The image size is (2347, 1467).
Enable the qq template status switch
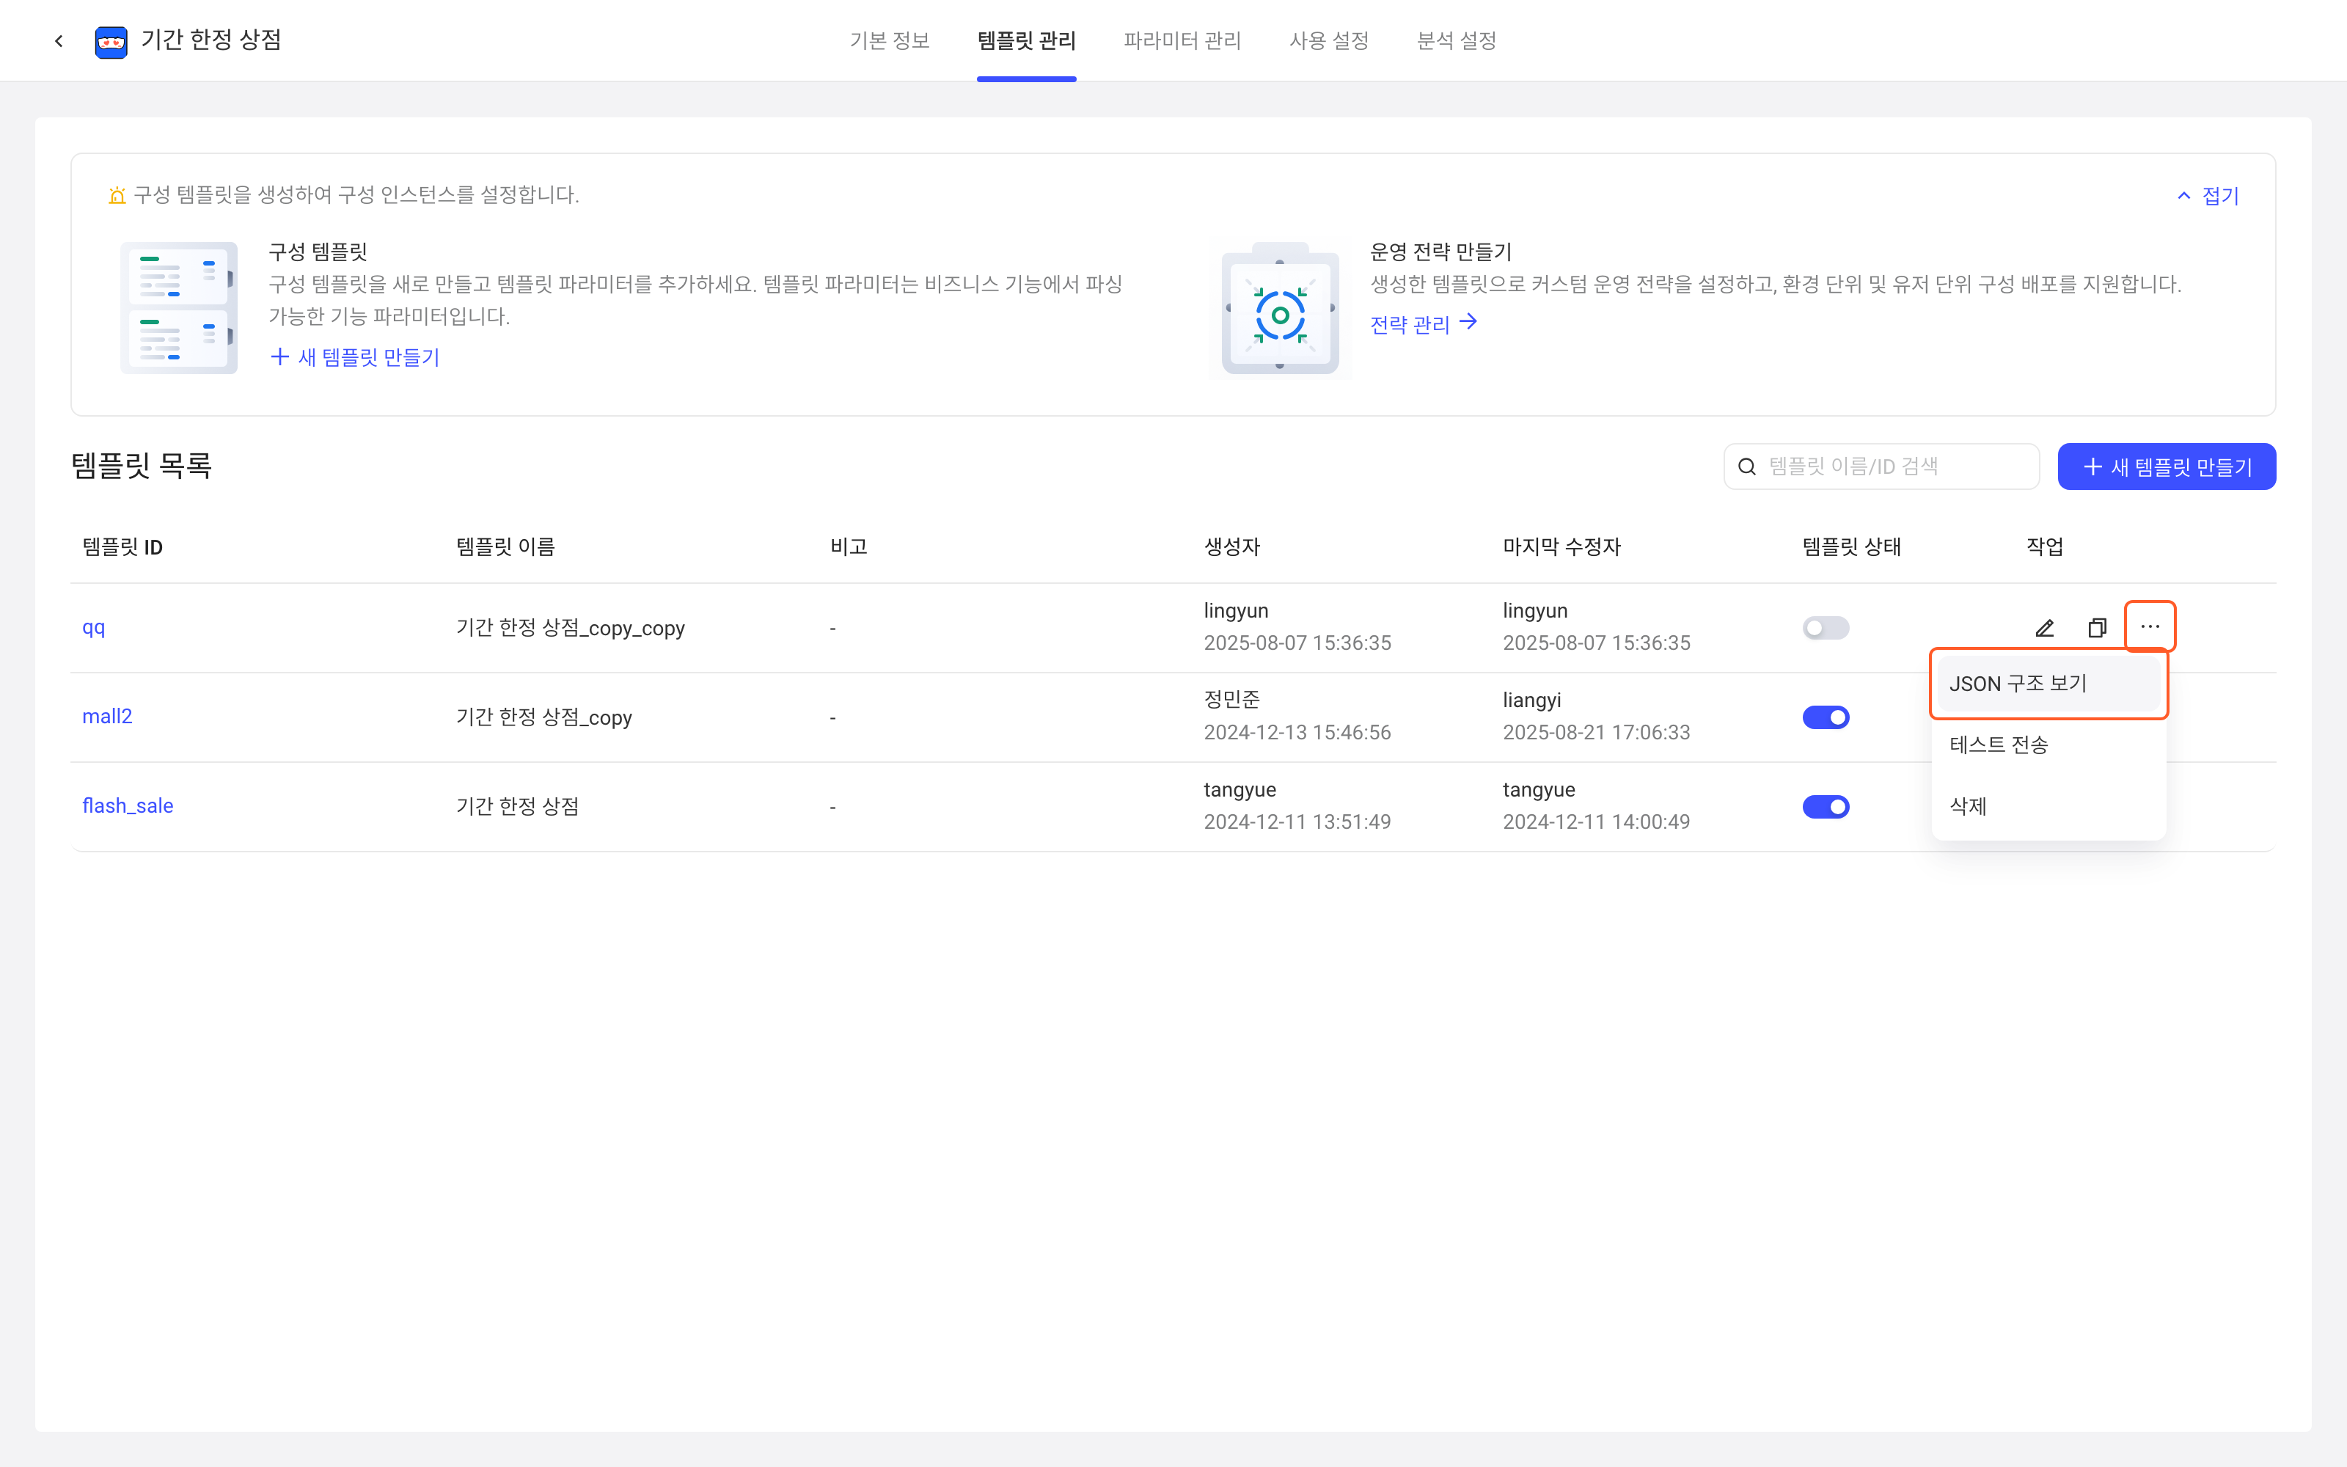point(1826,628)
